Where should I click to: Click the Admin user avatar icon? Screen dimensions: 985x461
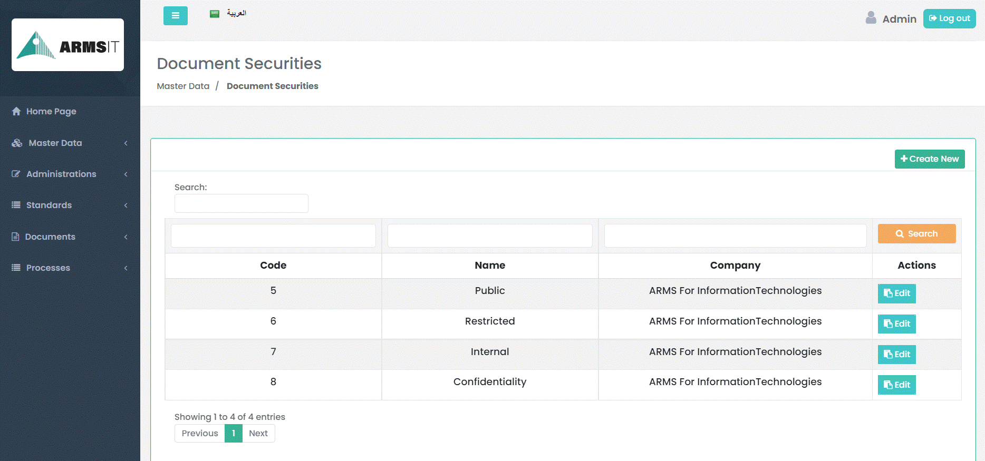click(871, 18)
